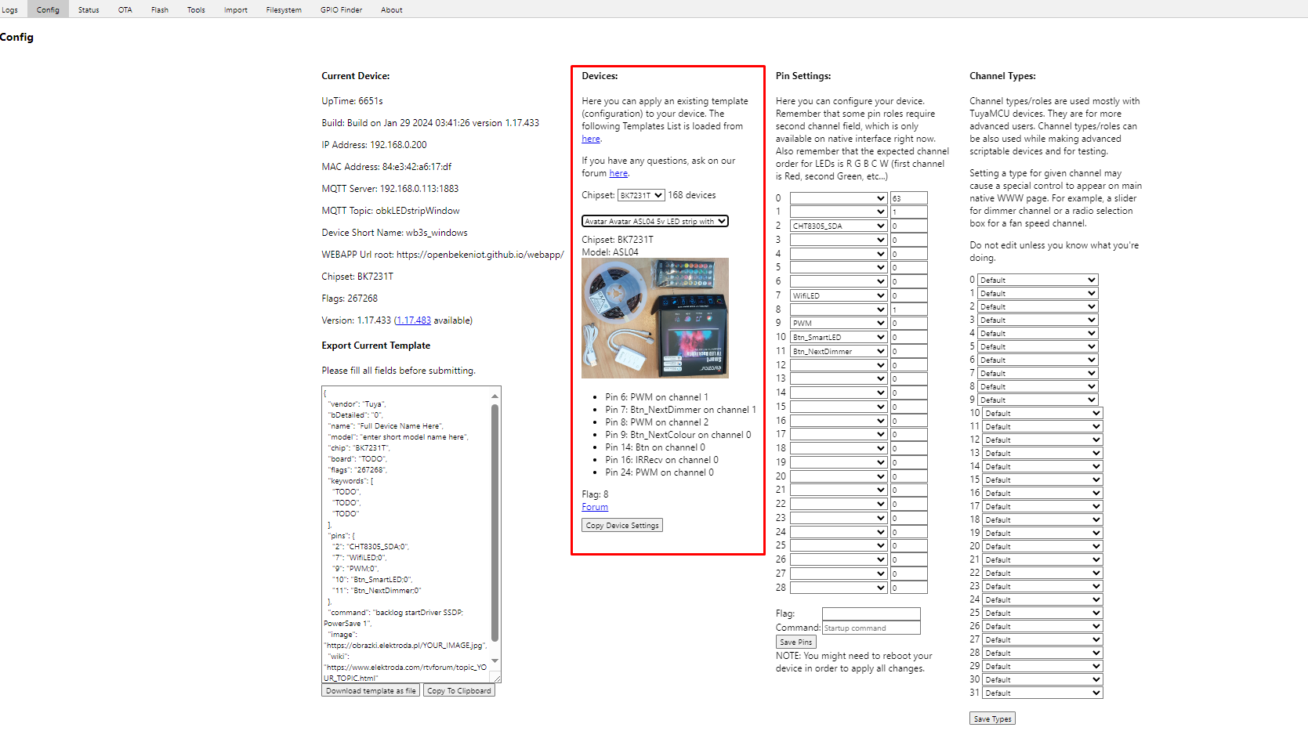This screenshot has height=742, width=1308.
Task: Open the Filesystem tab
Action: pyautogui.click(x=284, y=9)
